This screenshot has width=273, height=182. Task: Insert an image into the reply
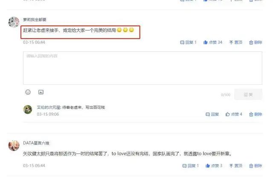(41, 92)
